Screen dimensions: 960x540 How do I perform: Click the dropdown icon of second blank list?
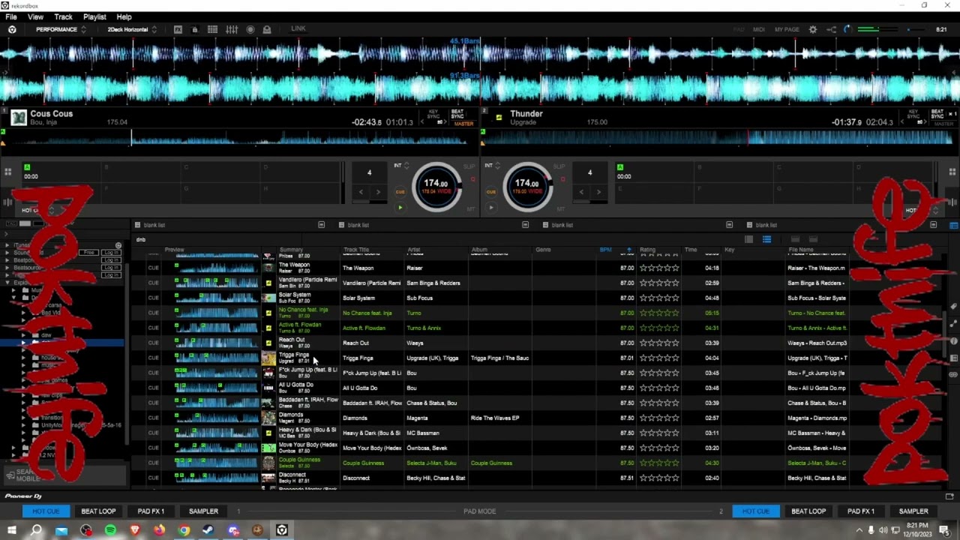coord(525,225)
